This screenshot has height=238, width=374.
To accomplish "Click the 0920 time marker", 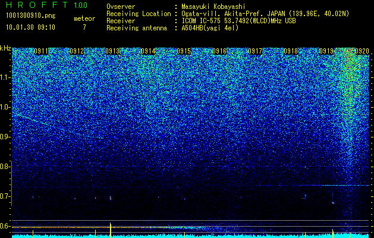I will (362, 51).
